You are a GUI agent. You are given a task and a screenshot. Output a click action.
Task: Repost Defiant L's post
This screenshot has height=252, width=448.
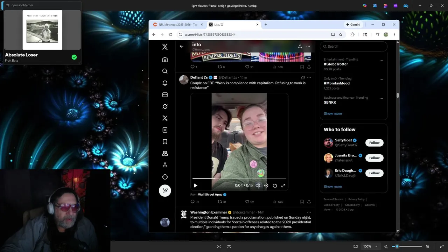222,202
